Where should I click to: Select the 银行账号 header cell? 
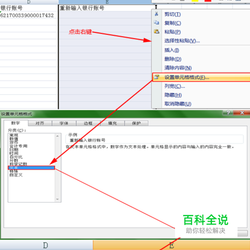pos(28,8)
